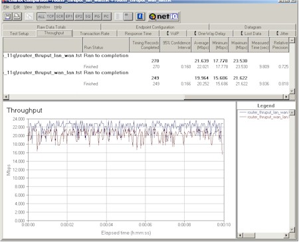Select the router_thruput_lan_wan legend entry
The width and height of the screenshot is (299, 242).
[x=264, y=113]
